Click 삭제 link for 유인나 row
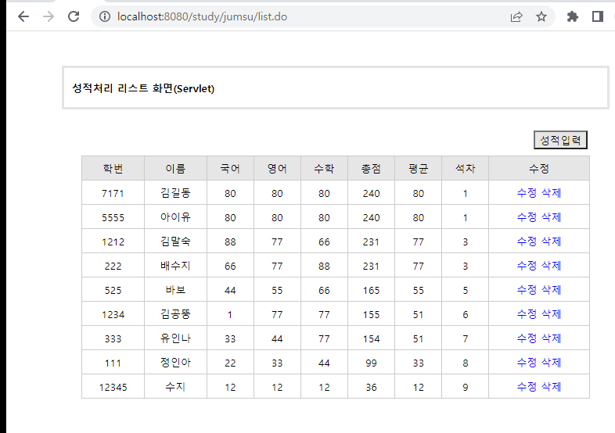 point(551,338)
